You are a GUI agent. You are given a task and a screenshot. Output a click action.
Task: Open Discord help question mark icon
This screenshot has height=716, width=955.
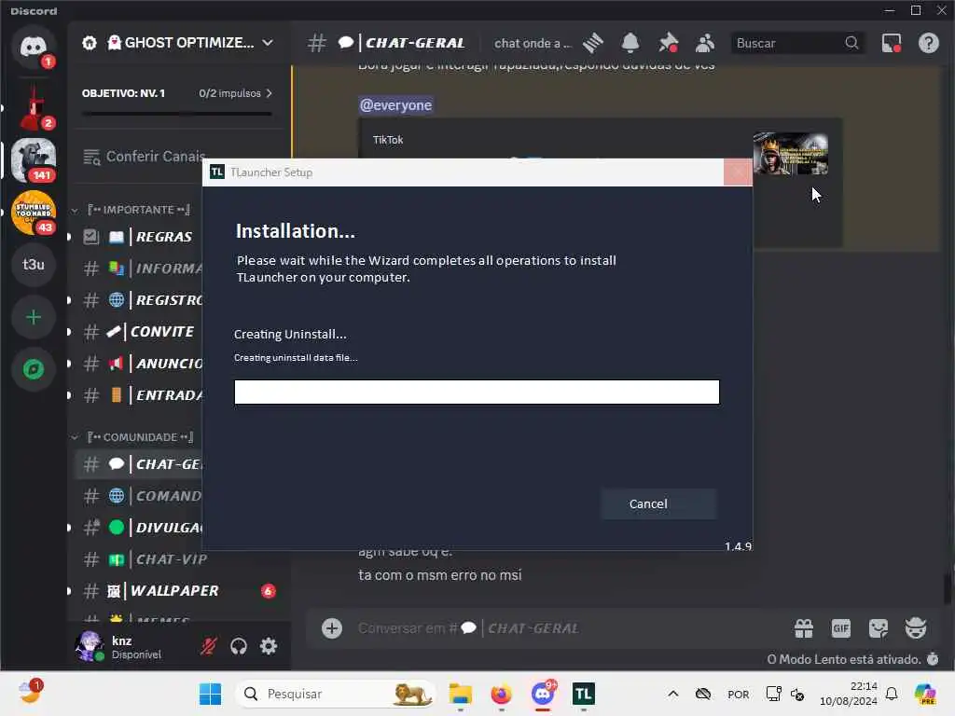coord(929,43)
